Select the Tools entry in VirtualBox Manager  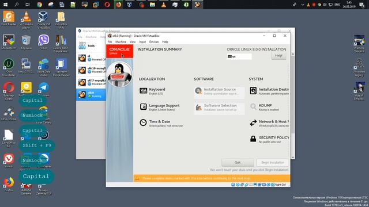pyautogui.click(x=91, y=46)
